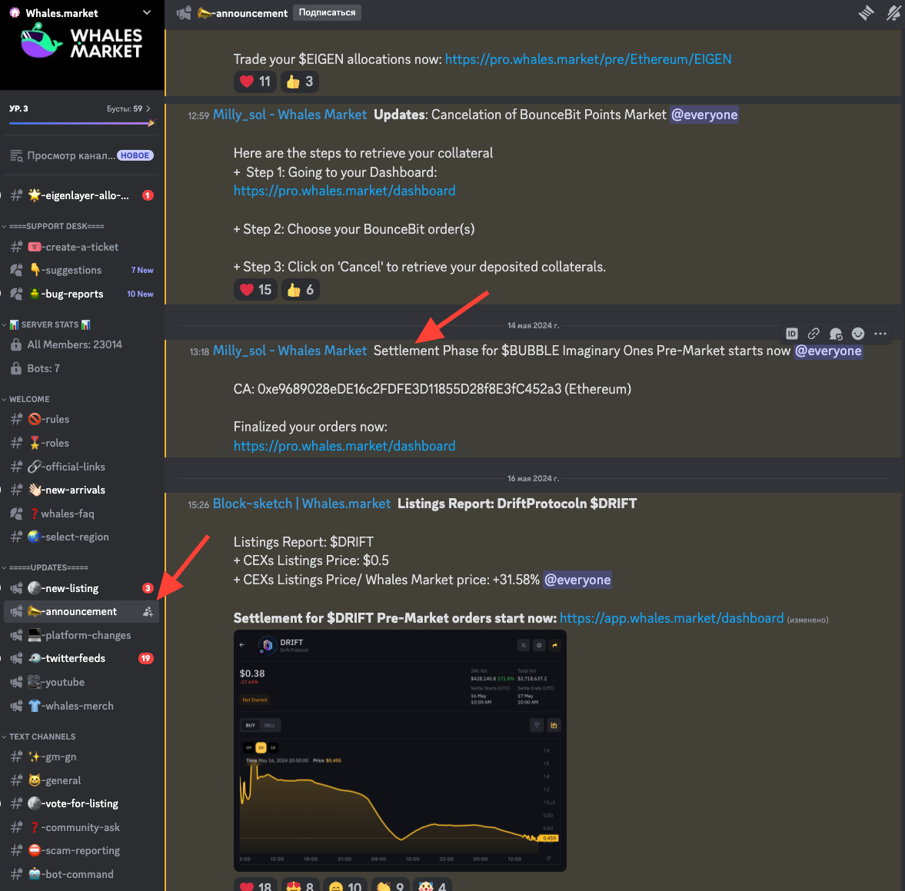Open the official-links channel
Screen dimensions: 905x891
click(82, 467)
